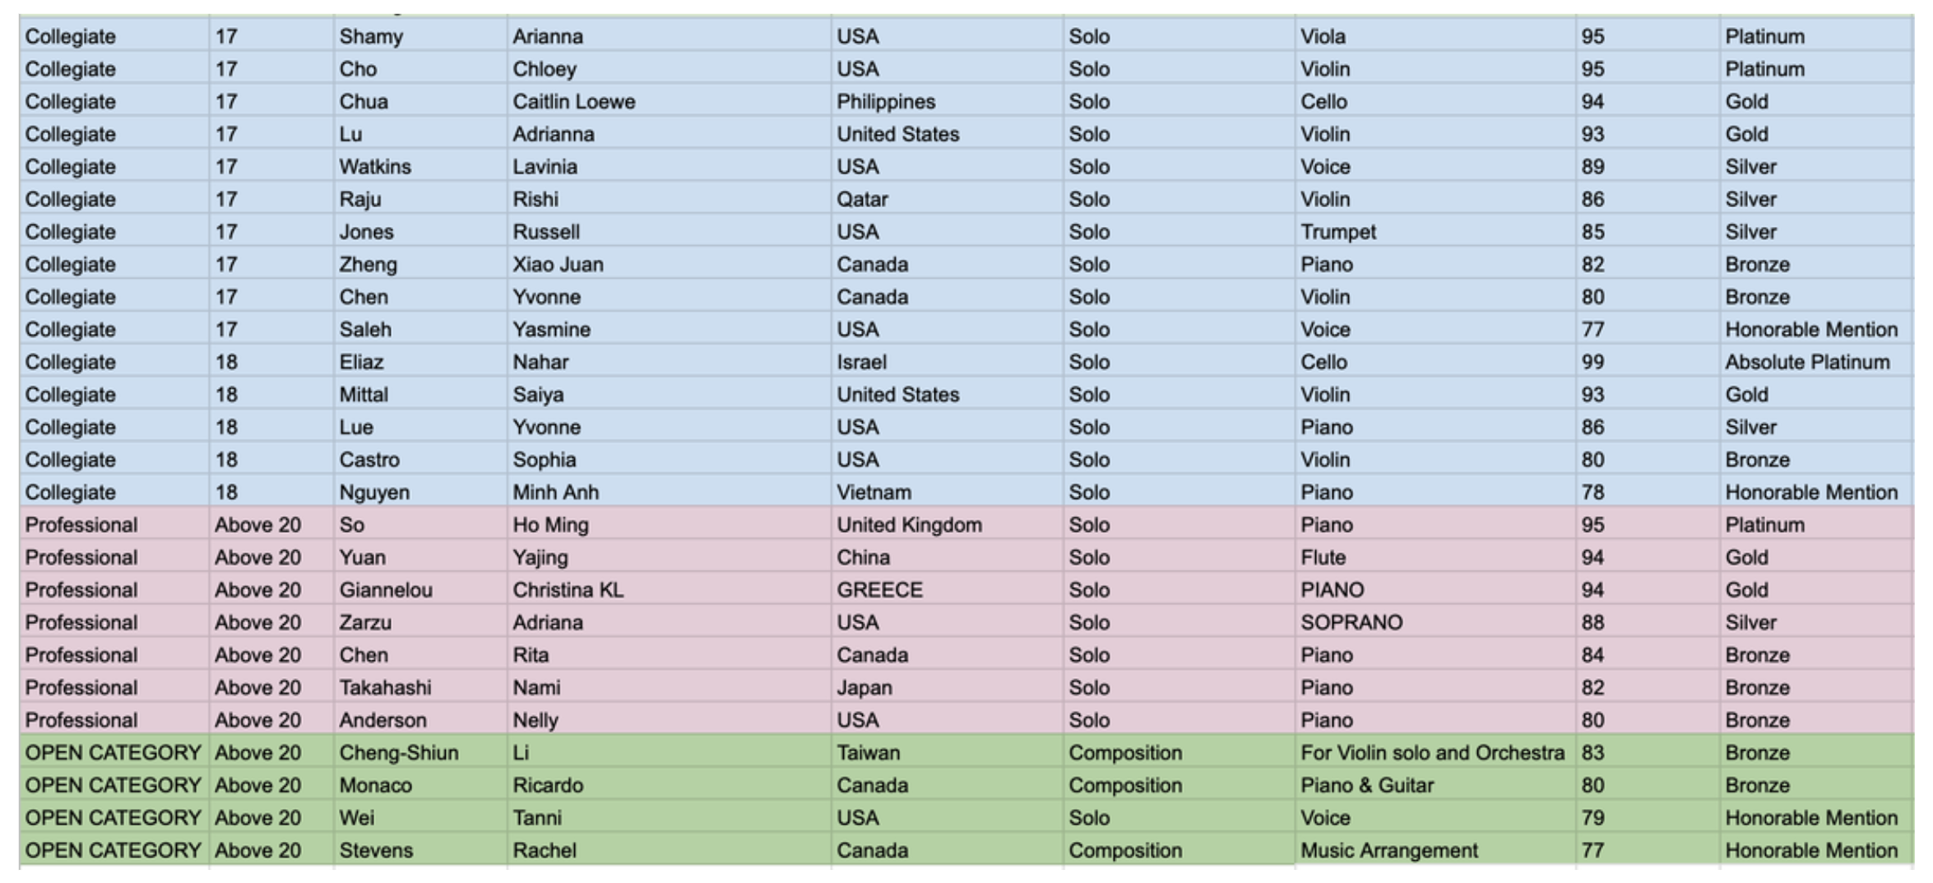Select the GREECE country cell
Screen dimensions: 1933x883
(x=879, y=590)
